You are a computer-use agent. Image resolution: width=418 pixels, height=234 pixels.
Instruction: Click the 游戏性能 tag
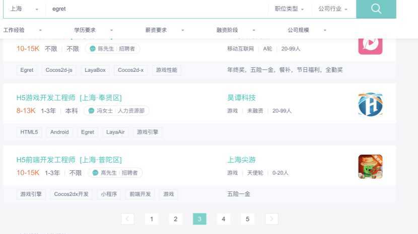point(167,70)
